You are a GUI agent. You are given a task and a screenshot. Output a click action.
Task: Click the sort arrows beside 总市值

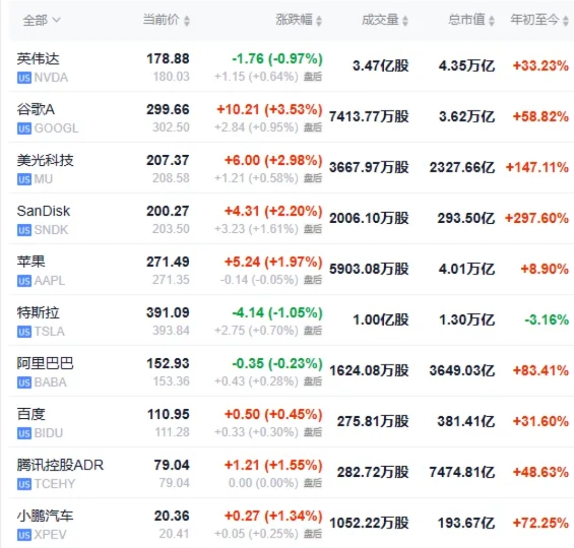click(492, 21)
